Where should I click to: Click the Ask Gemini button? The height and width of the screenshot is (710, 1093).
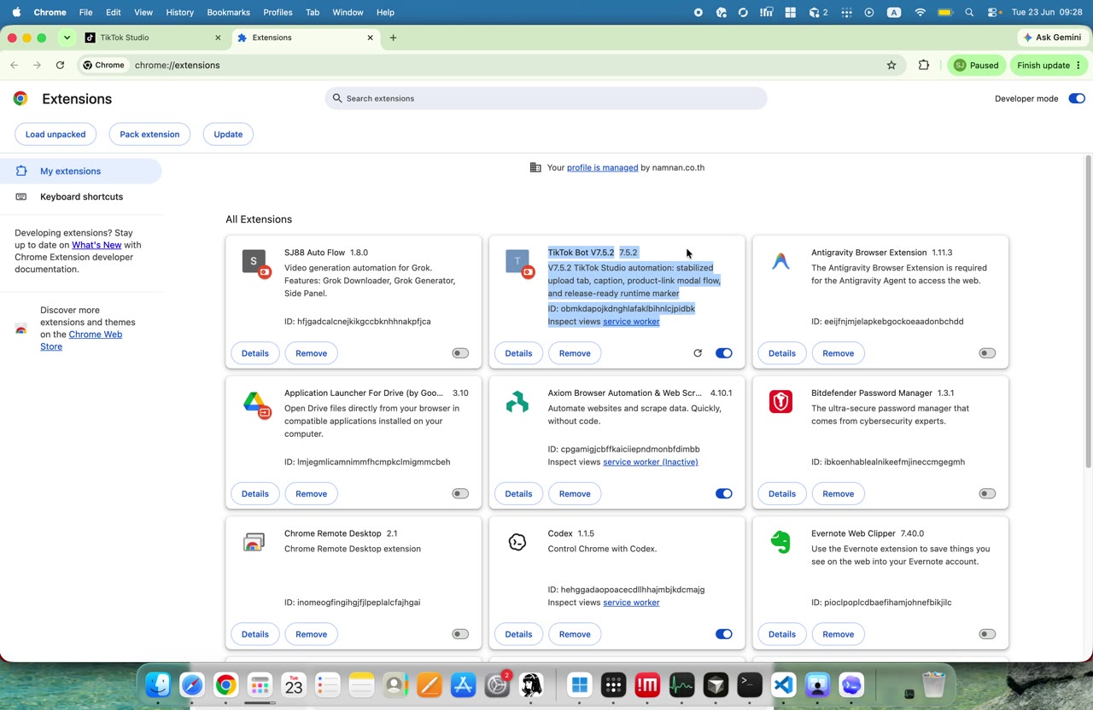point(1053,38)
